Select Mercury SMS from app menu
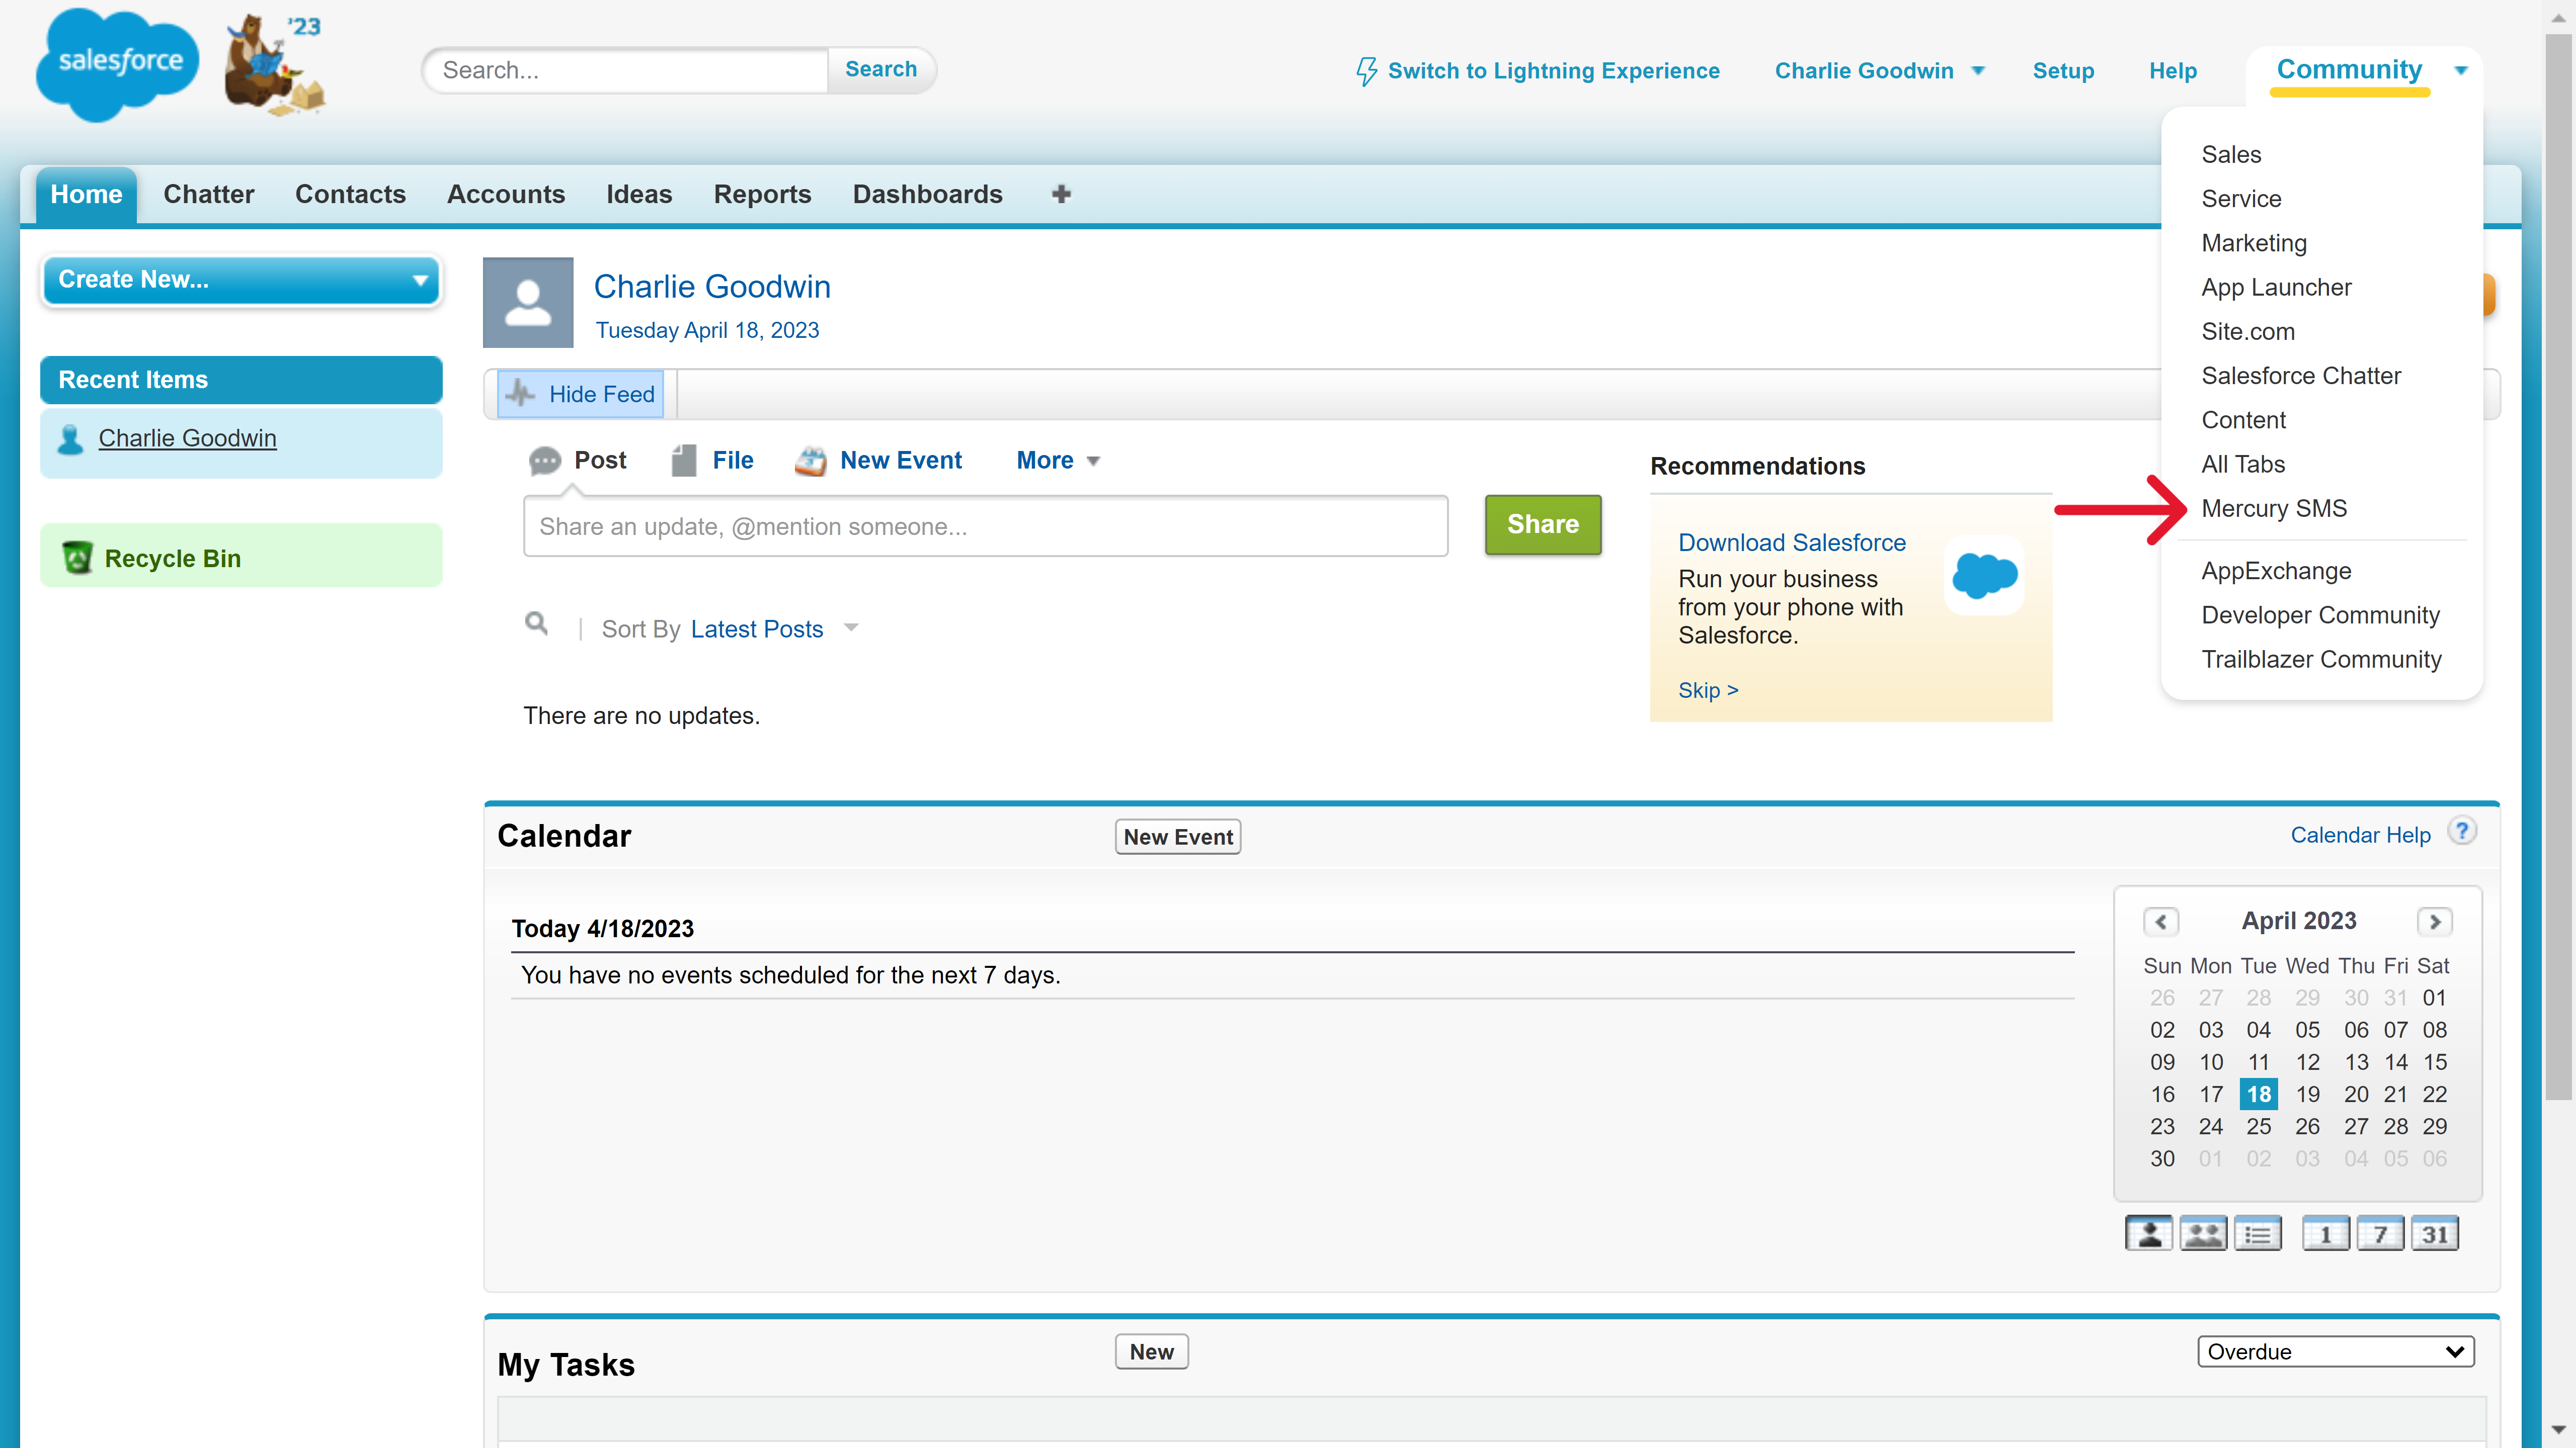This screenshot has height=1448, width=2576. coord(2274,509)
